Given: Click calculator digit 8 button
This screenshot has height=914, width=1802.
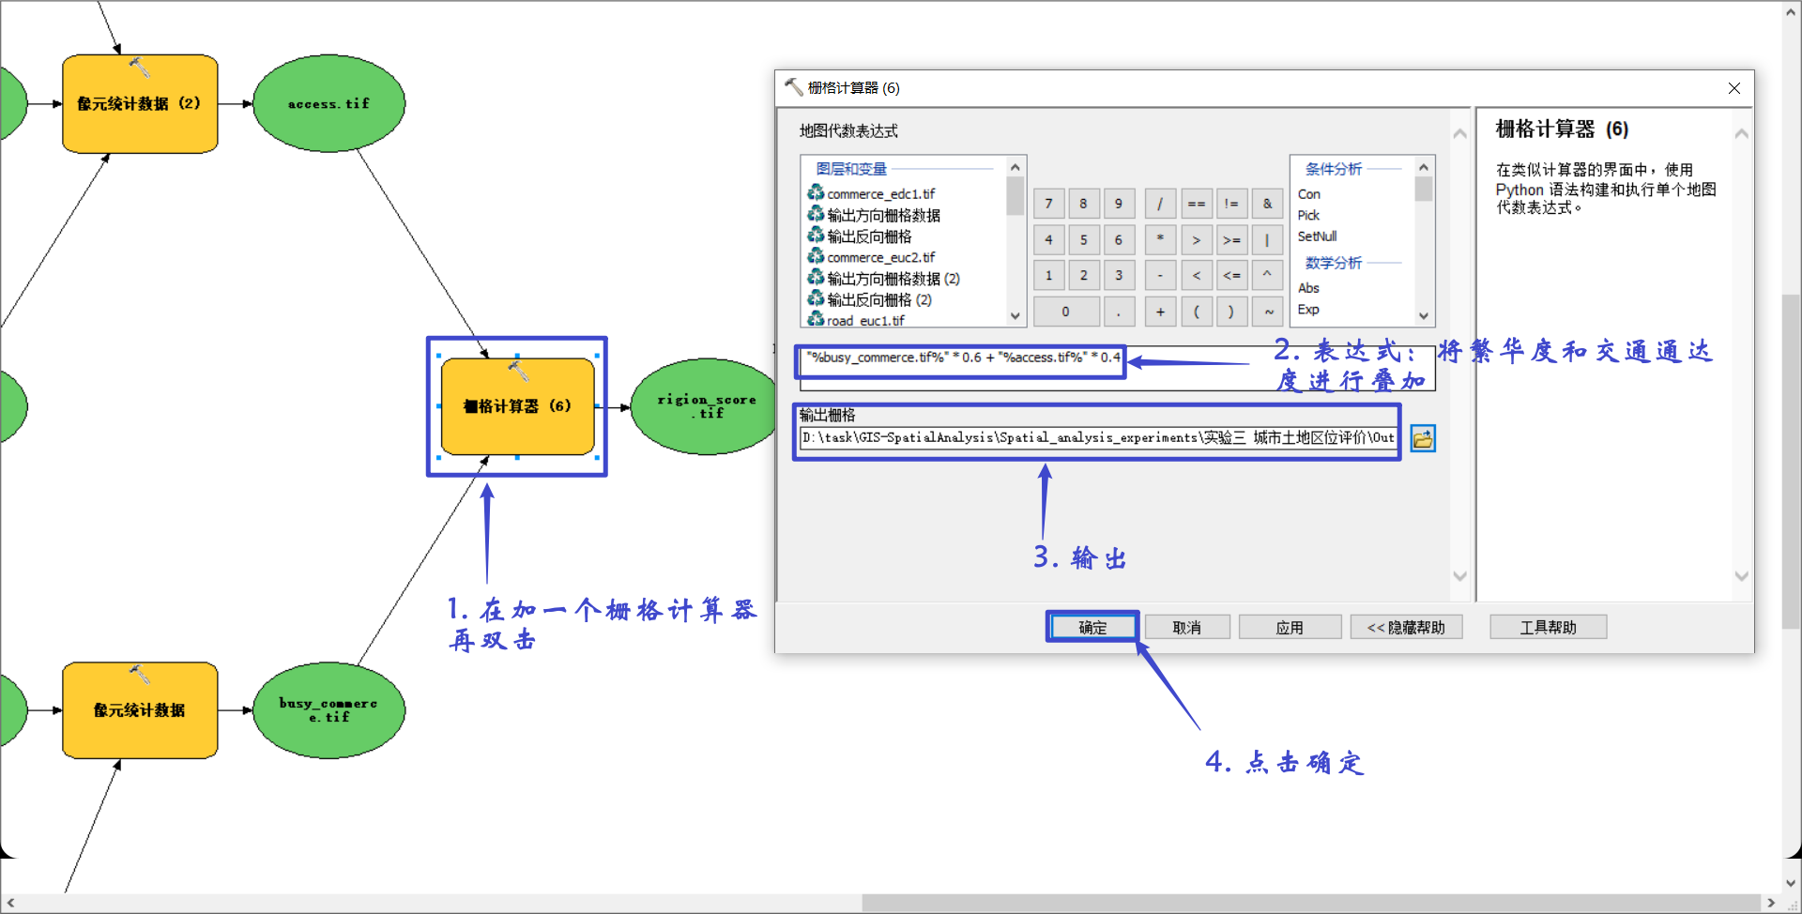Looking at the screenshot, I should 1084,204.
